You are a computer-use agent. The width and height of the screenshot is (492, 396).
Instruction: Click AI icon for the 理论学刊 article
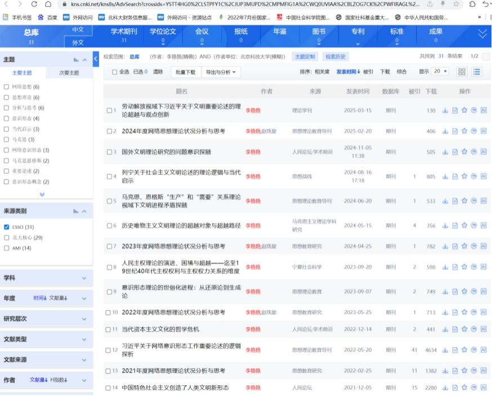point(484,111)
